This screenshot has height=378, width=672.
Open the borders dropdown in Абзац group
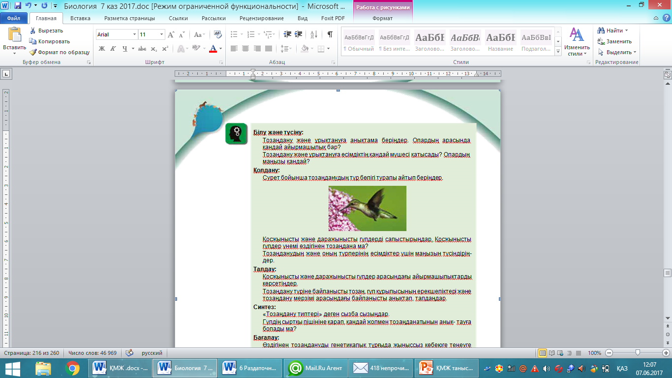pos(329,49)
